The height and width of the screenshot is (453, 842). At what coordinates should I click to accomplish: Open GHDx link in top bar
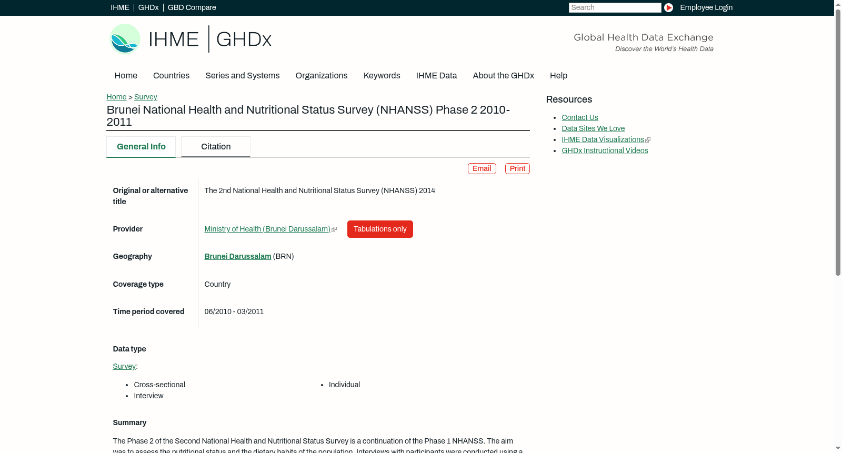point(148,7)
